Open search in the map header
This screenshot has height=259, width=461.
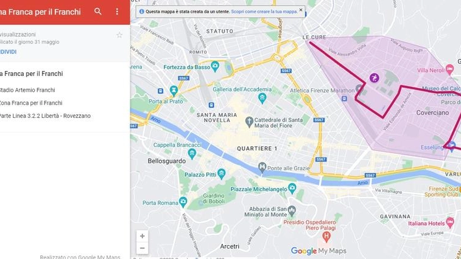pyautogui.click(x=98, y=12)
